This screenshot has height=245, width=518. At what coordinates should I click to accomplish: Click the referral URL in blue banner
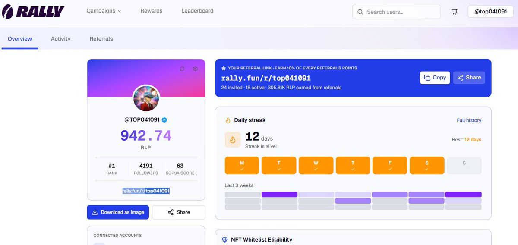pyautogui.click(x=266, y=78)
